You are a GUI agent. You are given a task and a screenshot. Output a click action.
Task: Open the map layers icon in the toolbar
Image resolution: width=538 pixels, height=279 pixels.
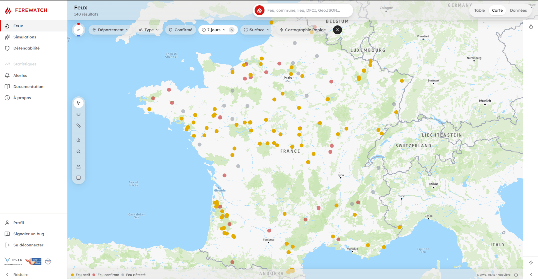coord(78,178)
